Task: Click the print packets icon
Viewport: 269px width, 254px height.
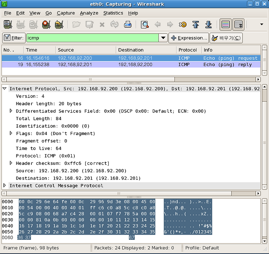Action: 128,25
